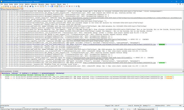
Task: Zoom out using the toolbar magnifier
Action: coord(38,6)
